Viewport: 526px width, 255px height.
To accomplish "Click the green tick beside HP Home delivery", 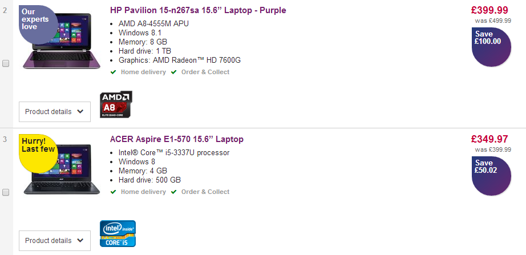I will pyautogui.click(x=114, y=72).
